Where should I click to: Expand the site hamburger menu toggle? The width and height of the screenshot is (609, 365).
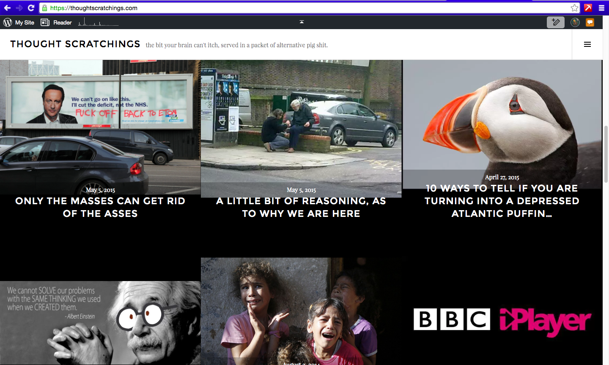(x=587, y=44)
